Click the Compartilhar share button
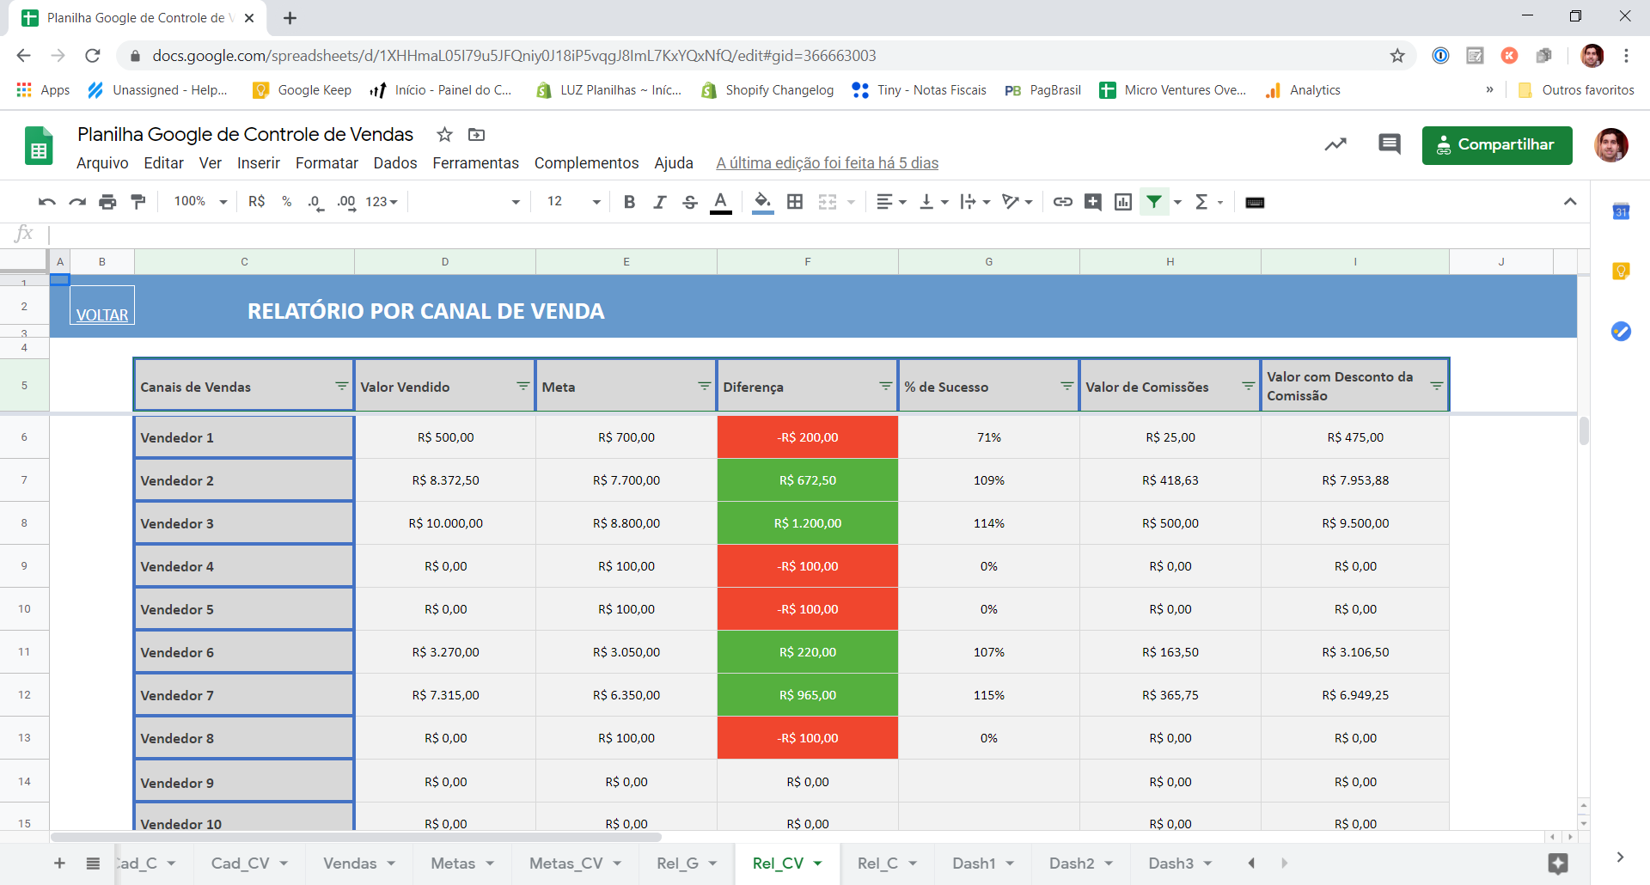 click(x=1497, y=145)
